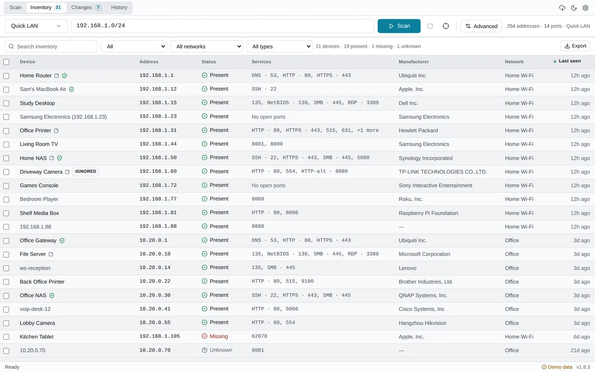The width and height of the screenshot is (595, 372).
Task: Check the select-all checkbox in table header
Action: (x=6, y=62)
